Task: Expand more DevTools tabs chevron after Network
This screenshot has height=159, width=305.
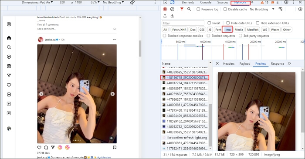Action: point(252,2)
